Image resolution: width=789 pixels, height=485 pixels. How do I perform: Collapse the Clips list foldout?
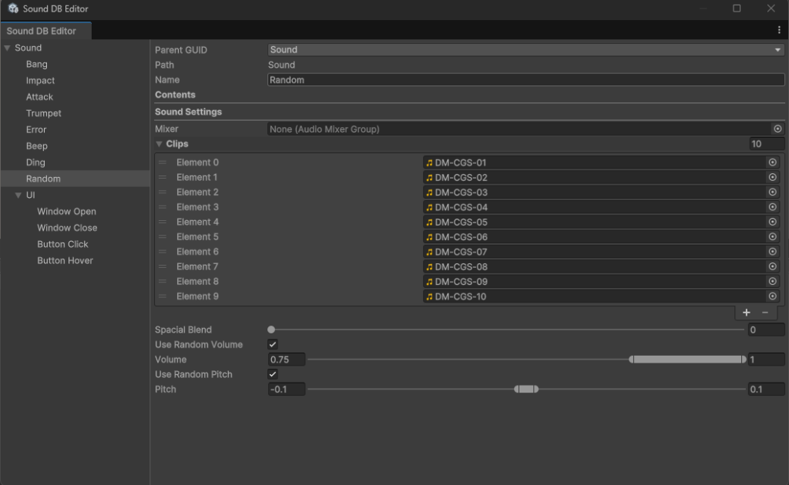pyautogui.click(x=159, y=144)
